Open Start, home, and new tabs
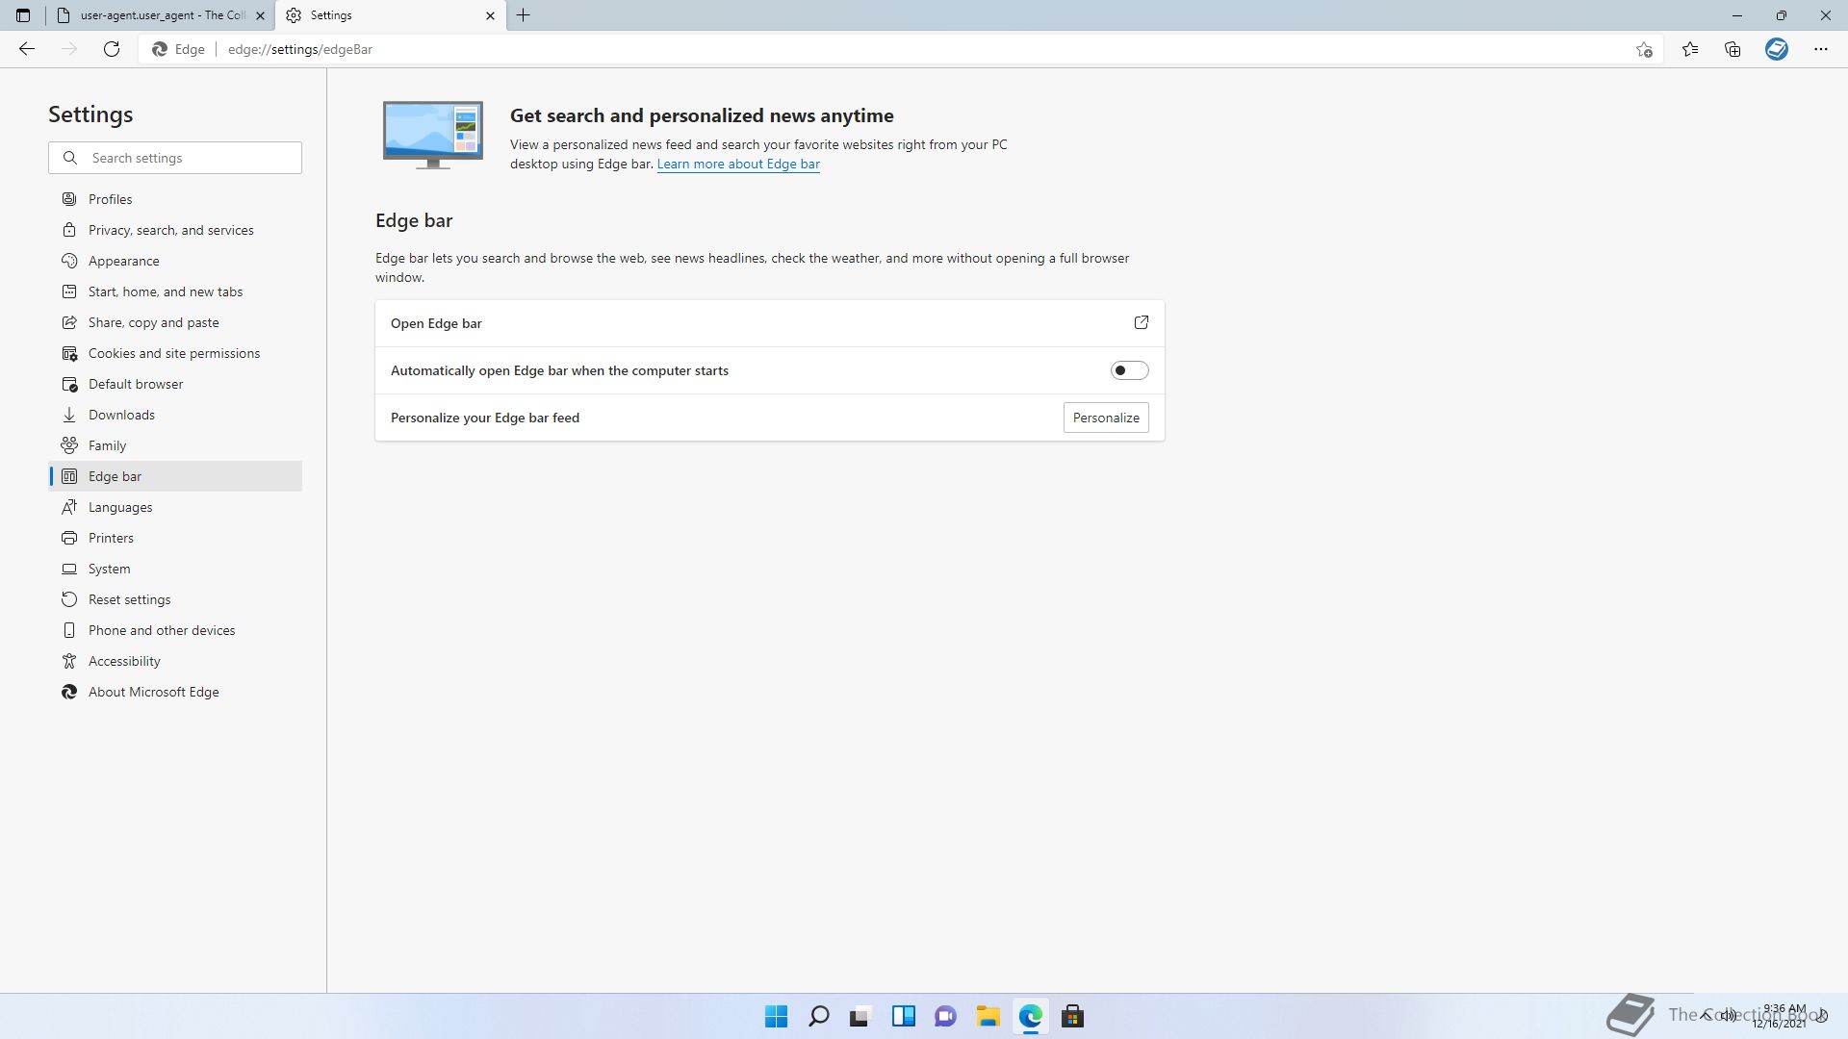 pos(175,291)
